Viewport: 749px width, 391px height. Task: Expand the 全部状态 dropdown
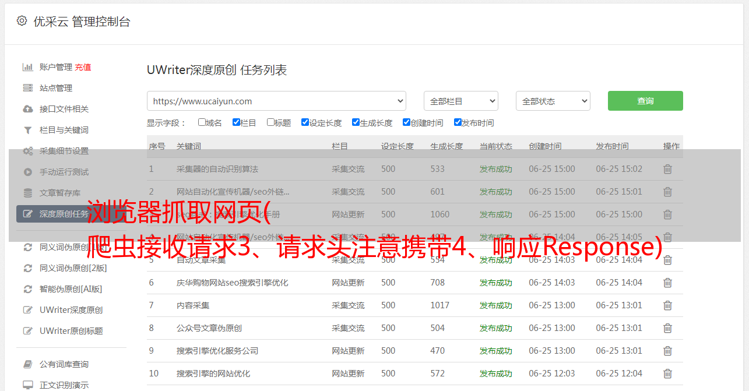pyautogui.click(x=553, y=101)
